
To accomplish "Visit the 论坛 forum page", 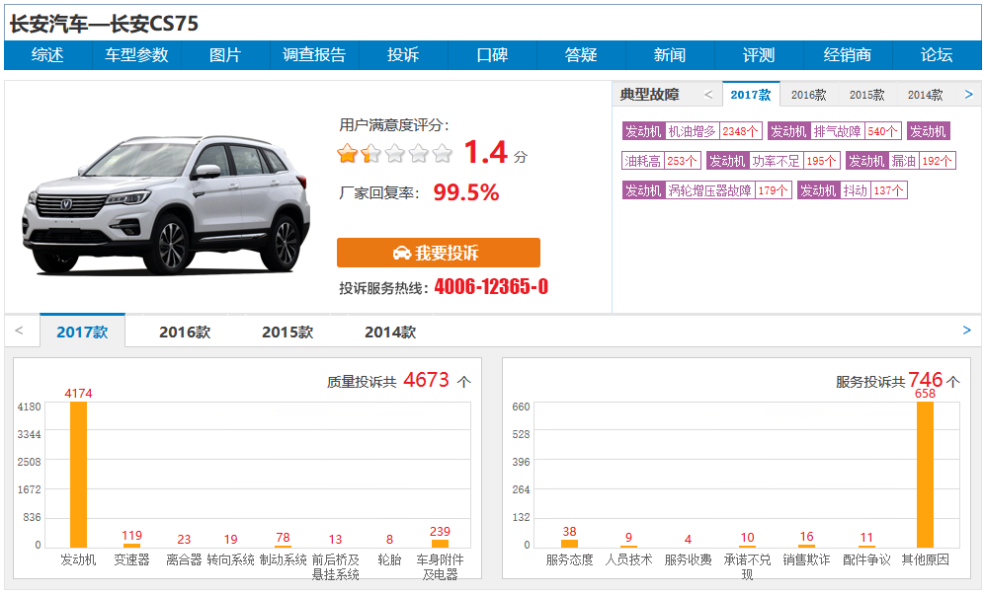I will 937,55.
